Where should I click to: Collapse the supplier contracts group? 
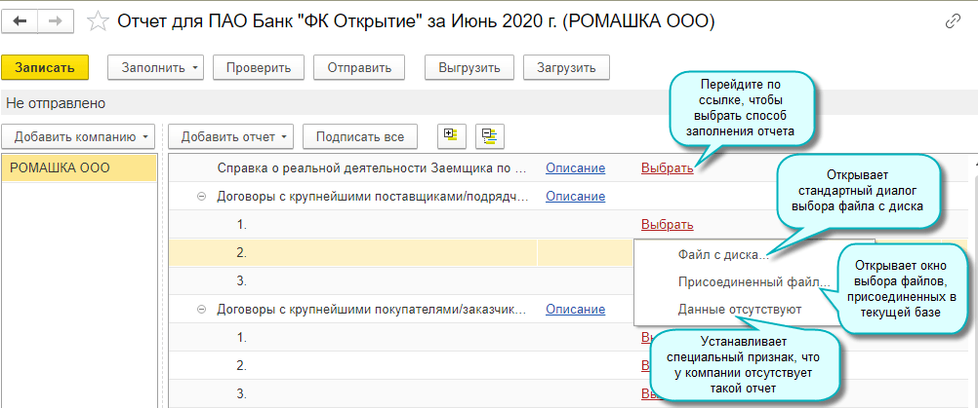click(202, 197)
